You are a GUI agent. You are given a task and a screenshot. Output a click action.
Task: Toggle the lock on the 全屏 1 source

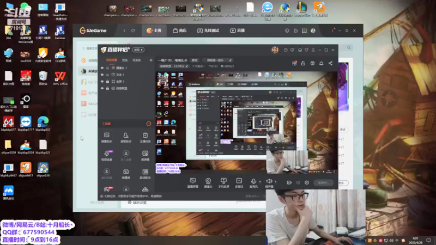[x=107, y=81]
